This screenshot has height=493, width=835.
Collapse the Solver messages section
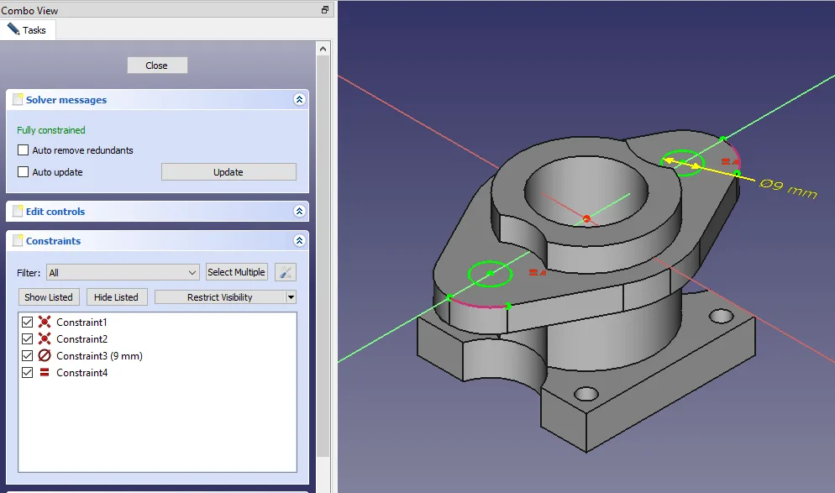(x=299, y=100)
